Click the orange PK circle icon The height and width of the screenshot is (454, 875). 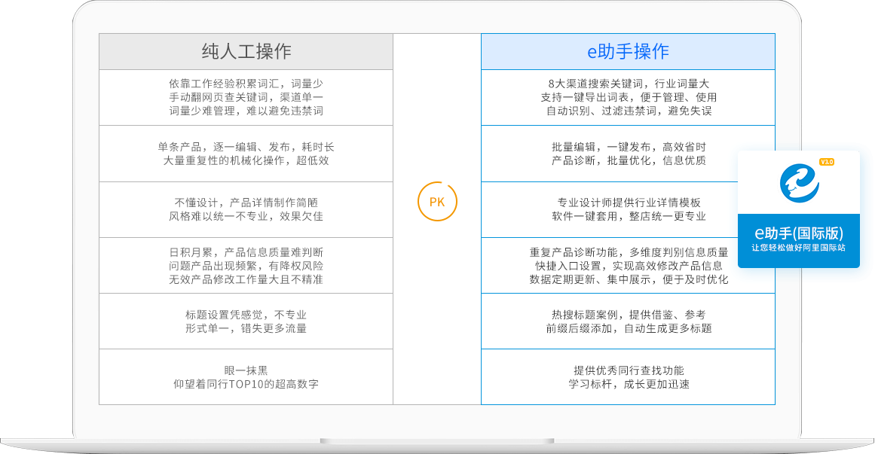(x=437, y=202)
